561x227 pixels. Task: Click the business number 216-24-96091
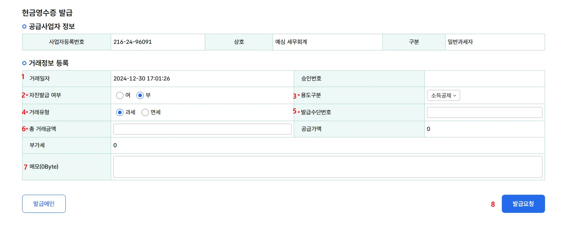point(133,42)
